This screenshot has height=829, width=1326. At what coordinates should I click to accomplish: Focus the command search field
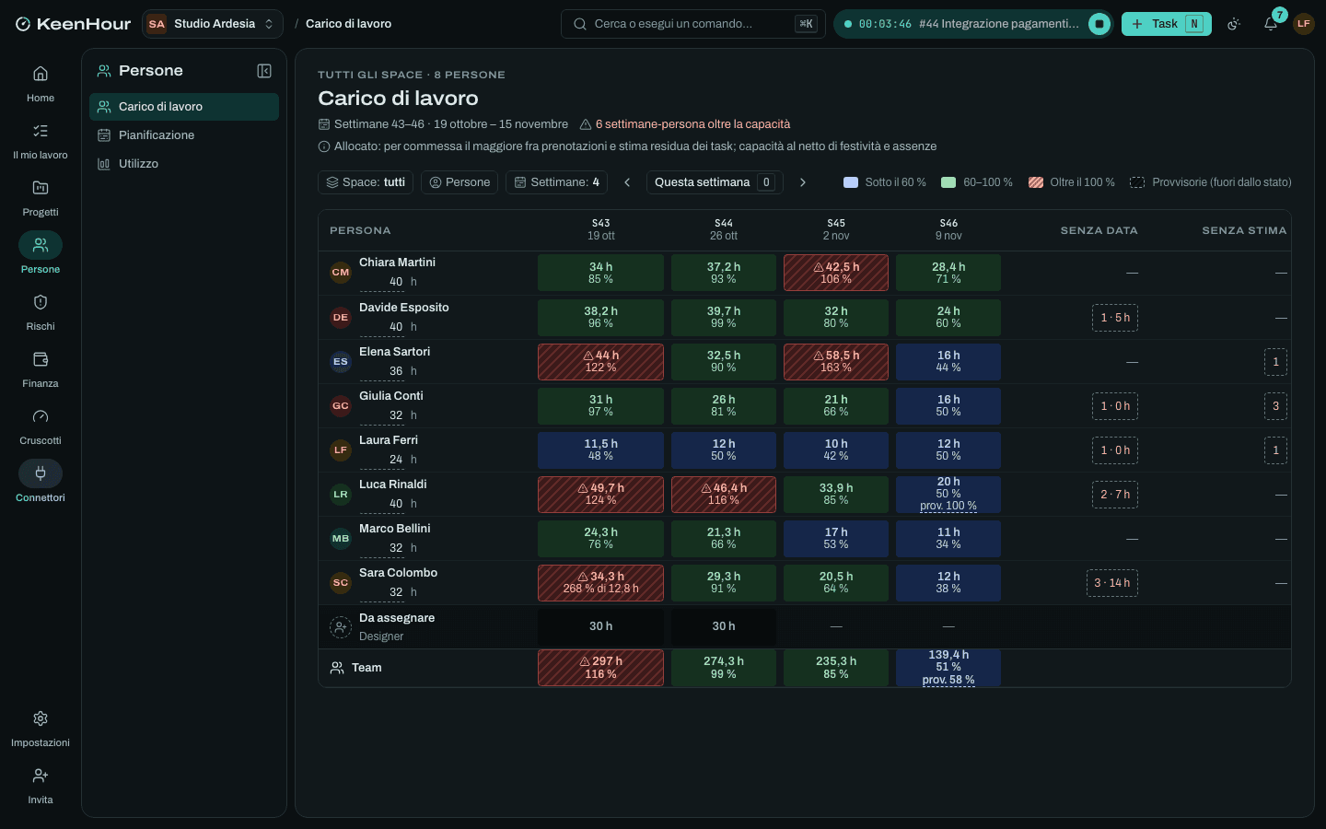pos(694,24)
